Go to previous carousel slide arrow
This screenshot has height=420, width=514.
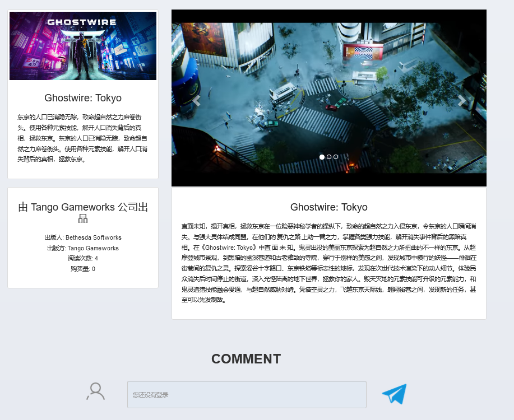click(196, 101)
